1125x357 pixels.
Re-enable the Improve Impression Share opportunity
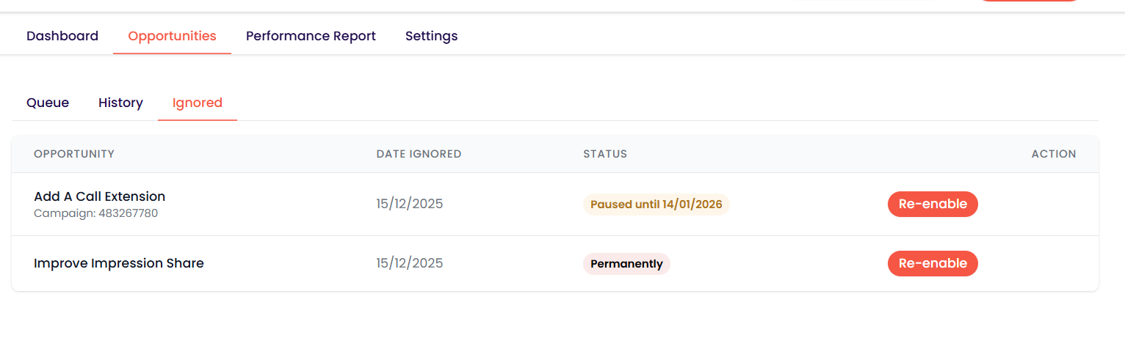[x=933, y=263]
